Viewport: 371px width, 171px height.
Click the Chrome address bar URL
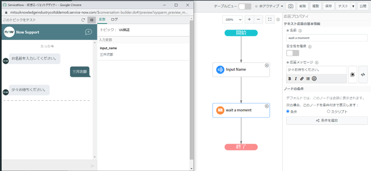pos(99,12)
